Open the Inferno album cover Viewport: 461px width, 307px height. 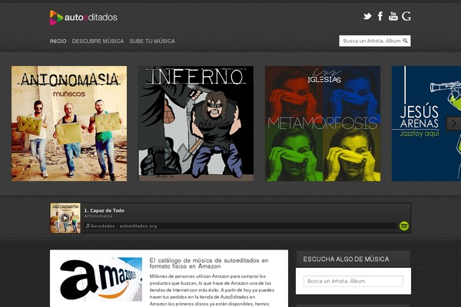pos(196,124)
